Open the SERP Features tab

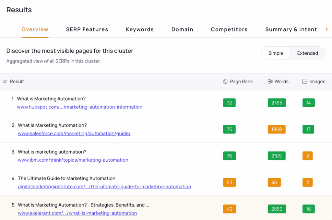click(87, 29)
